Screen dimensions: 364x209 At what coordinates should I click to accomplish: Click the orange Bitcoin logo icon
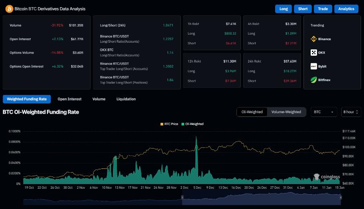click(x=9, y=9)
